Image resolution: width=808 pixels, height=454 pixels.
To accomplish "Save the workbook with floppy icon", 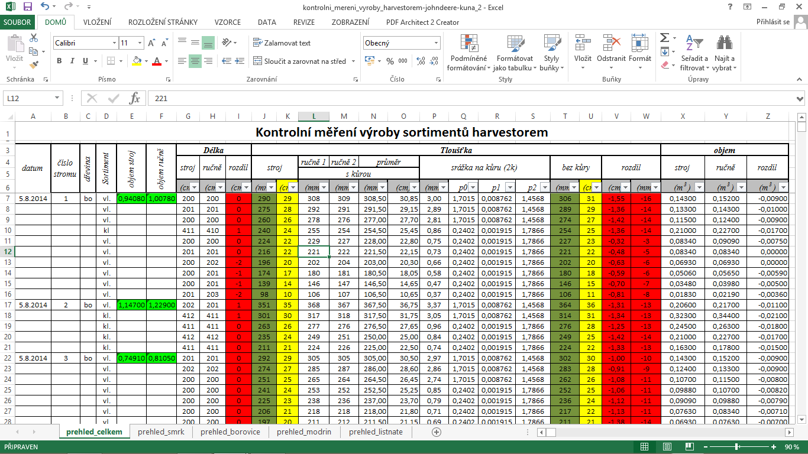I will point(28,7).
